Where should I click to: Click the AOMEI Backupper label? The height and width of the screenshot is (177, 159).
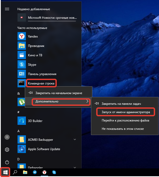click(x=41, y=140)
